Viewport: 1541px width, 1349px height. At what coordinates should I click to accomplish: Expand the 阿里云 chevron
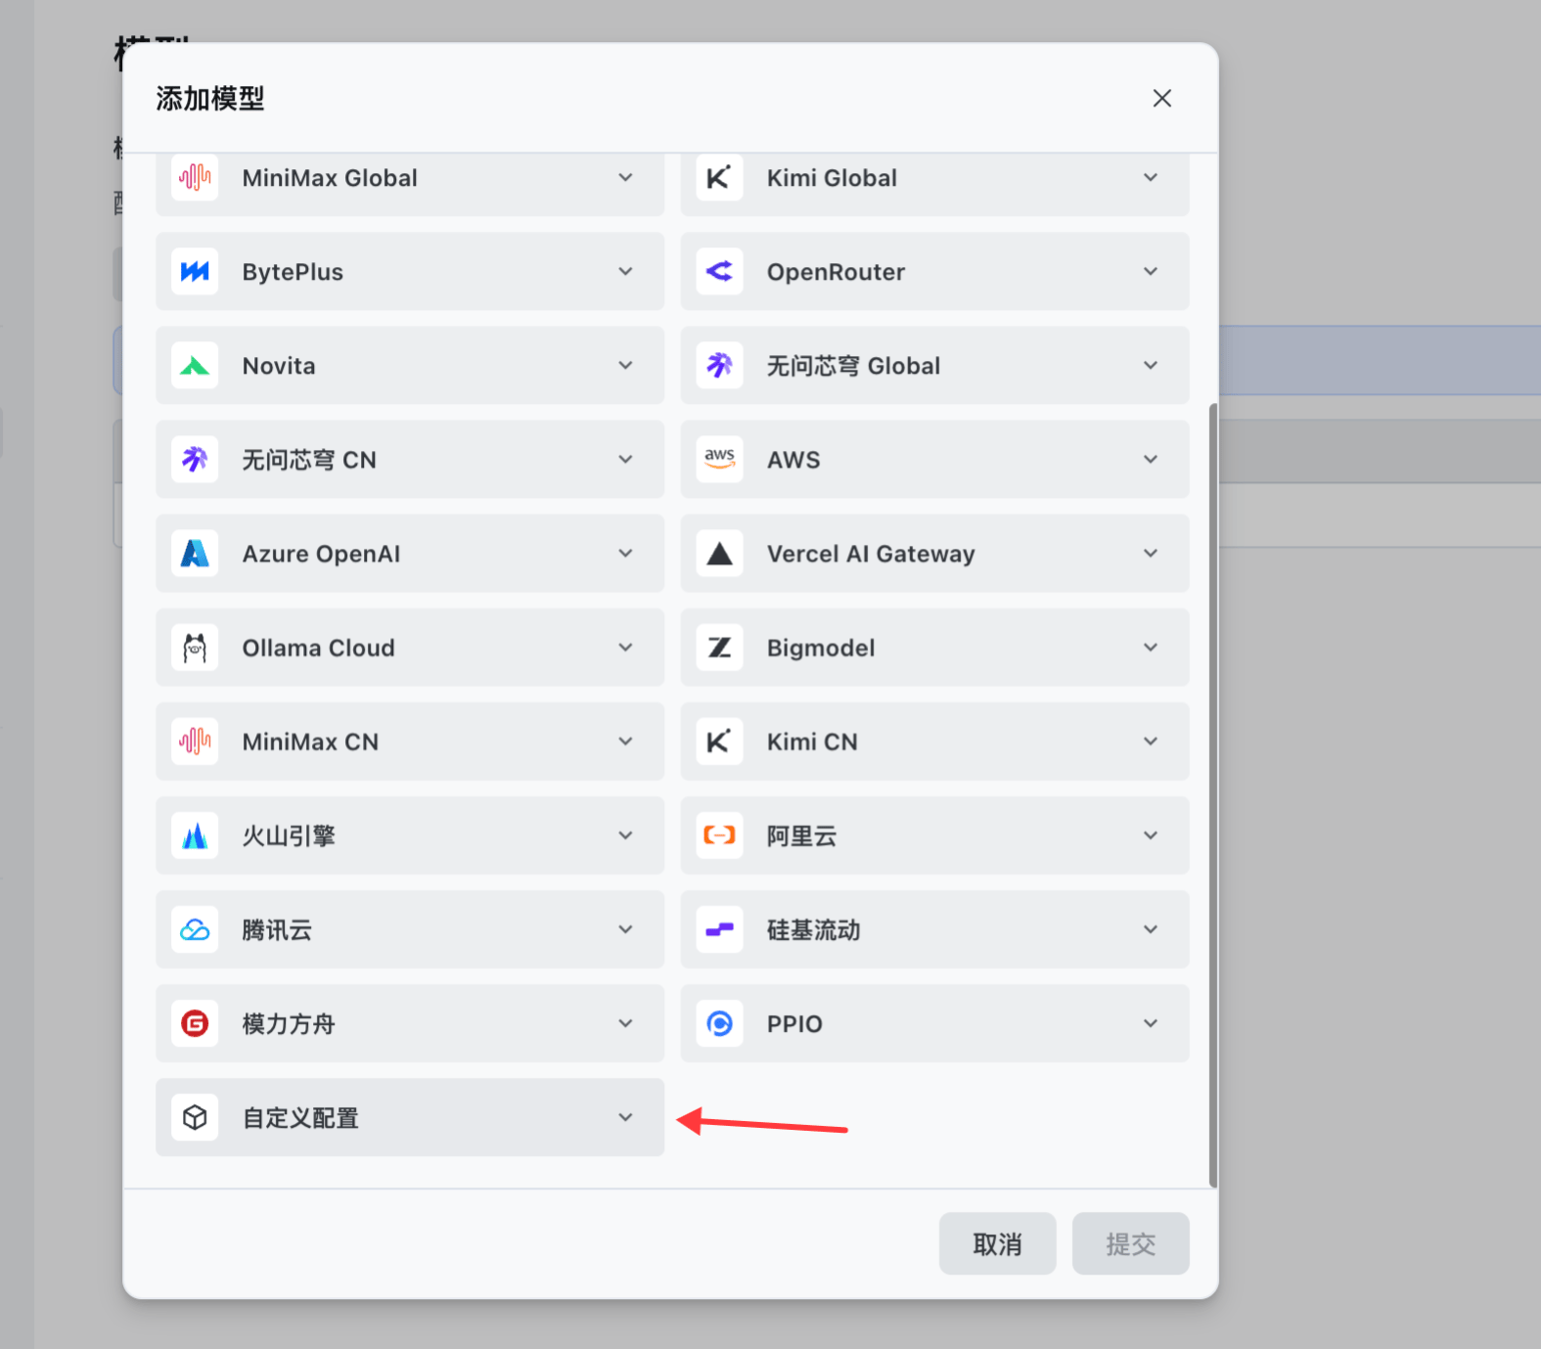click(1151, 835)
